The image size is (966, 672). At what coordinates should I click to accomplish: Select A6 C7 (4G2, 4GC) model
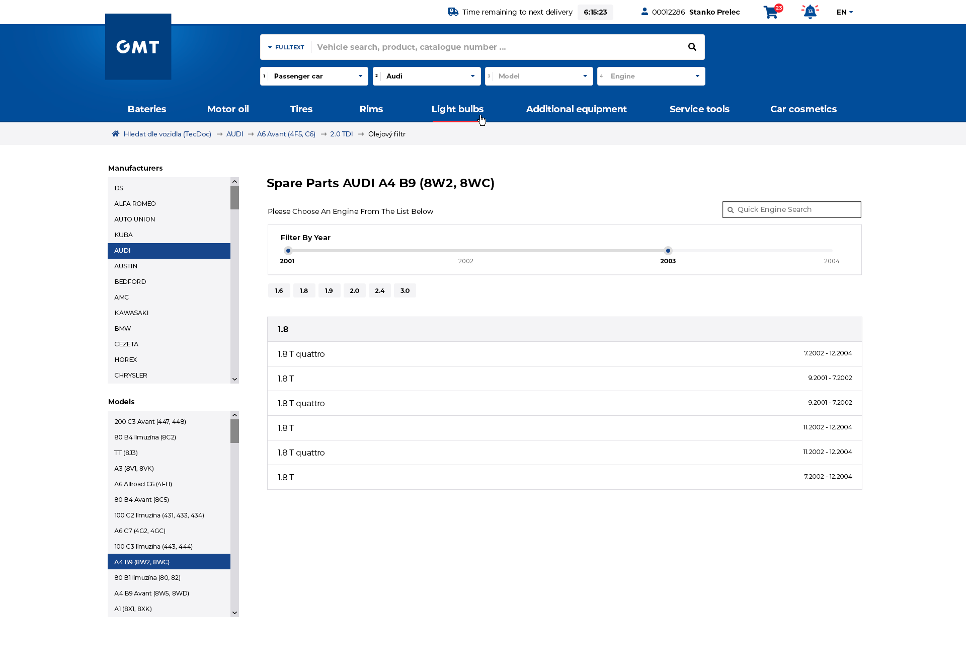tap(169, 531)
